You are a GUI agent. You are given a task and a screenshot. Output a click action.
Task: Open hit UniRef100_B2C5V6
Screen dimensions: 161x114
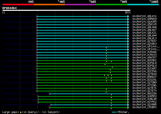click(x=144, y=71)
